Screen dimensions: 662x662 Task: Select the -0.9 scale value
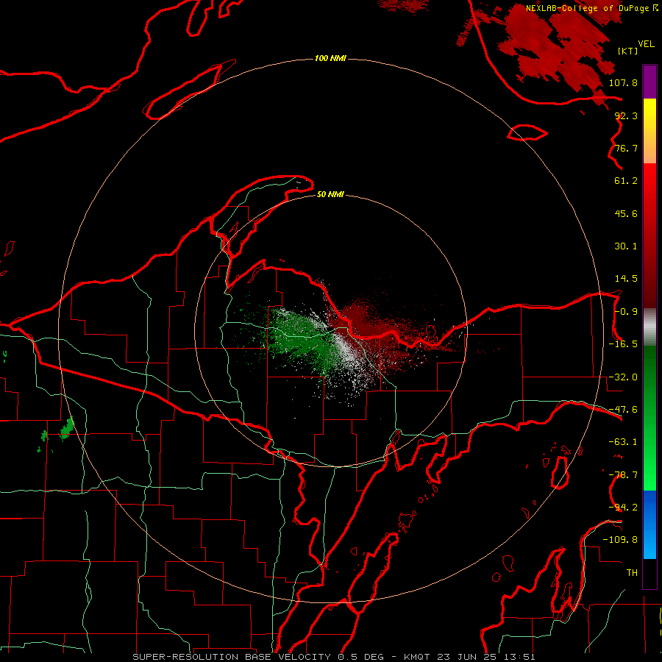(626, 312)
